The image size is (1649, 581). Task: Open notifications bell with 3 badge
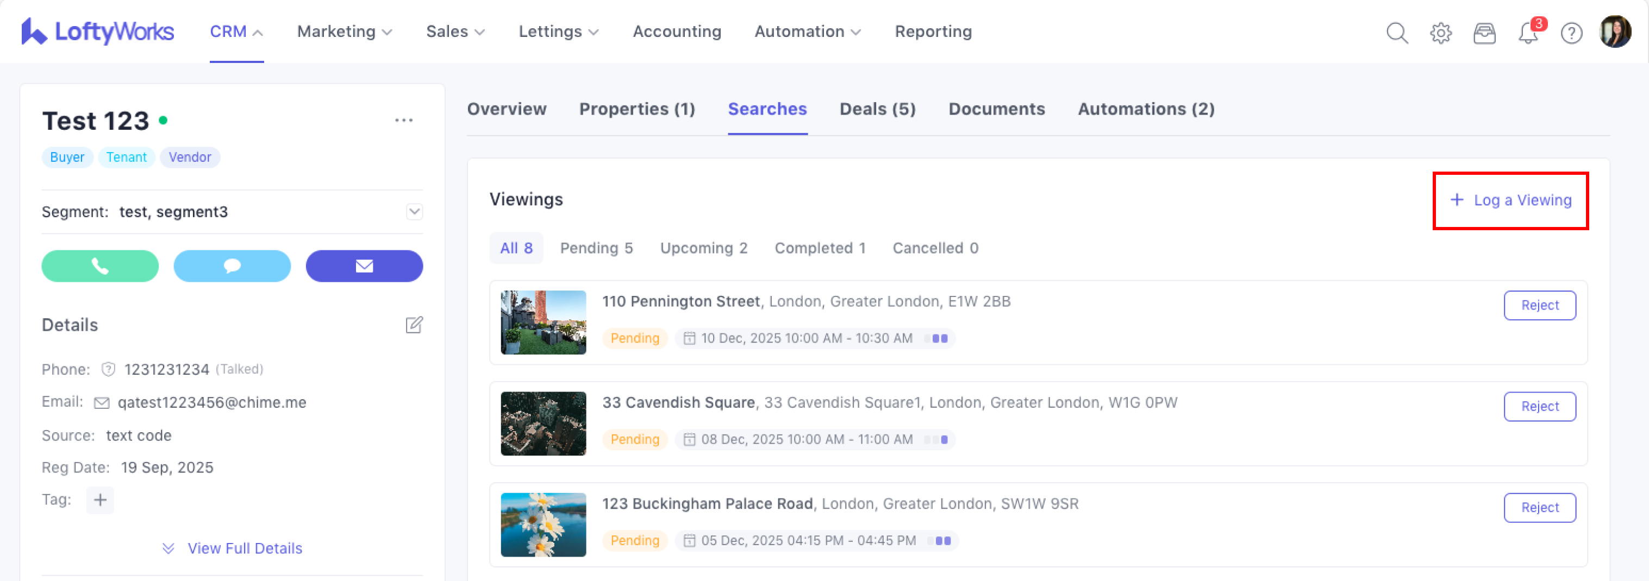(x=1528, y=33)
